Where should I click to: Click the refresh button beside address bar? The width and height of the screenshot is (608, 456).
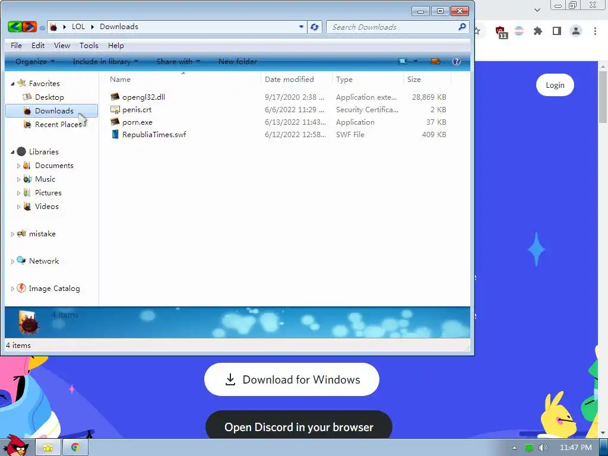click(315, 27)
